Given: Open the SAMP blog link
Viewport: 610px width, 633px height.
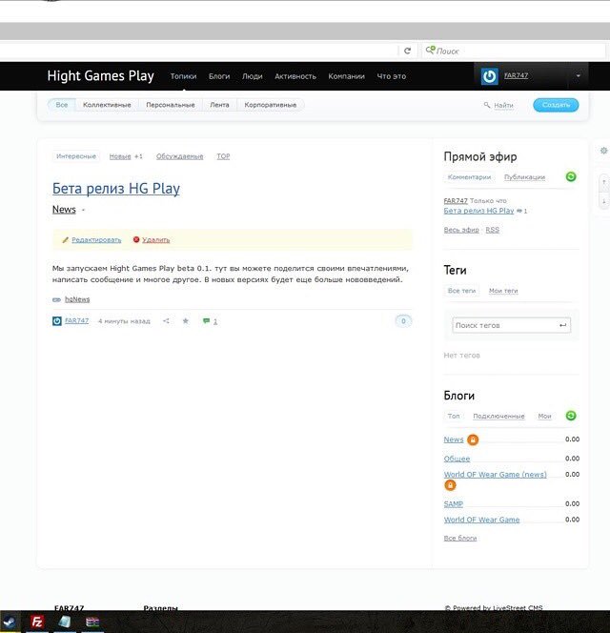Looking at the screenshot, I should click(x=454, y=504).
